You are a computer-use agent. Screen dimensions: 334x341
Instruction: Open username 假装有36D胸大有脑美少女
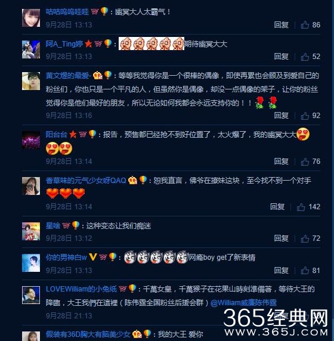tap(88, 334)
